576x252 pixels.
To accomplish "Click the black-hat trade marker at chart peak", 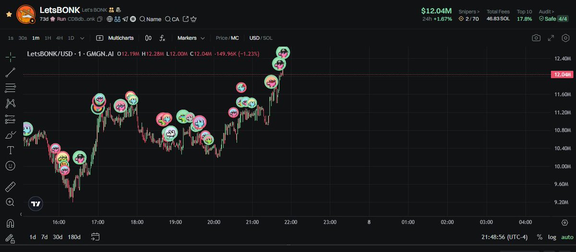I will [x=283, y=52].
